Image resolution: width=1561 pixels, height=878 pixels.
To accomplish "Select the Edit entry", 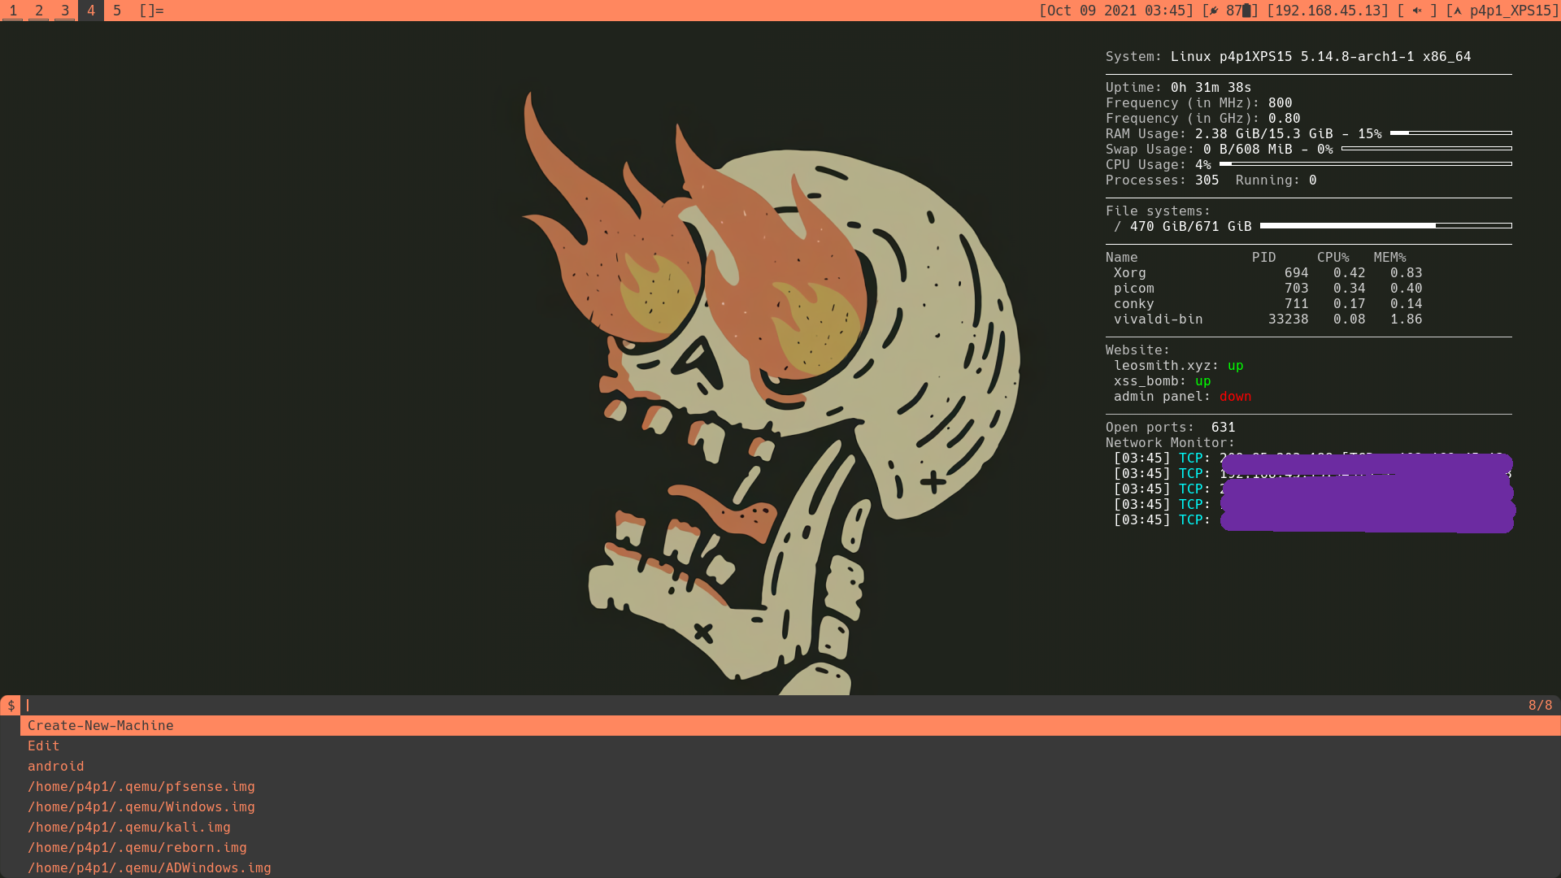I will tap(43, 745).
